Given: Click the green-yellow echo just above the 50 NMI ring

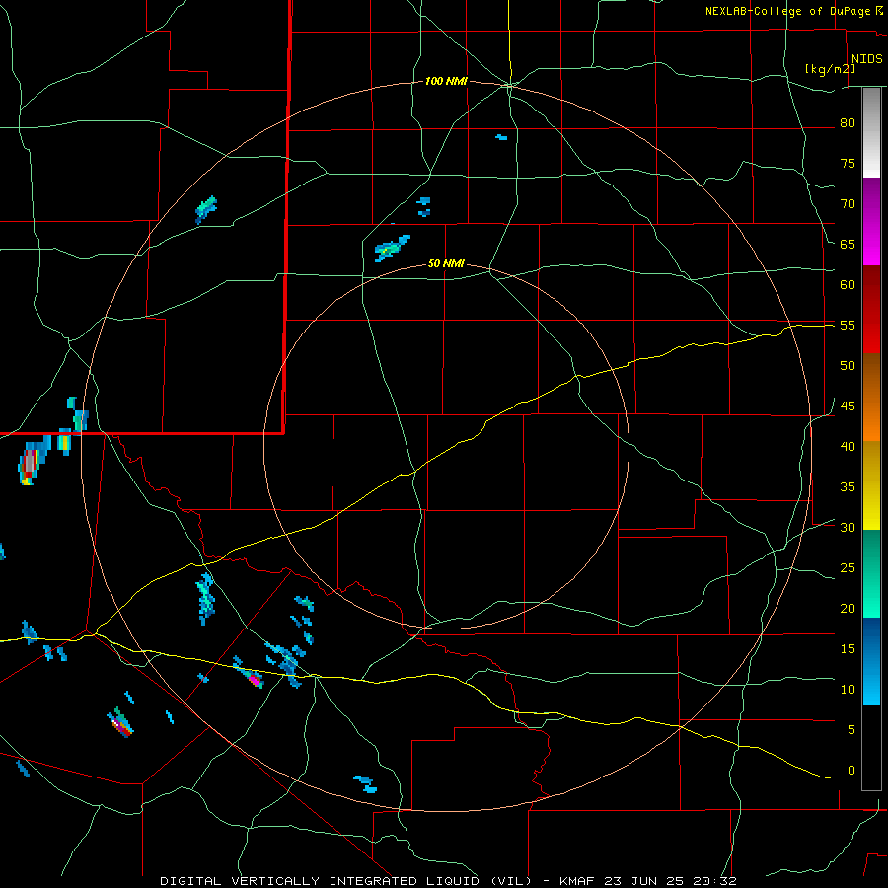Looking at the screenshot, I should (392, 249).
